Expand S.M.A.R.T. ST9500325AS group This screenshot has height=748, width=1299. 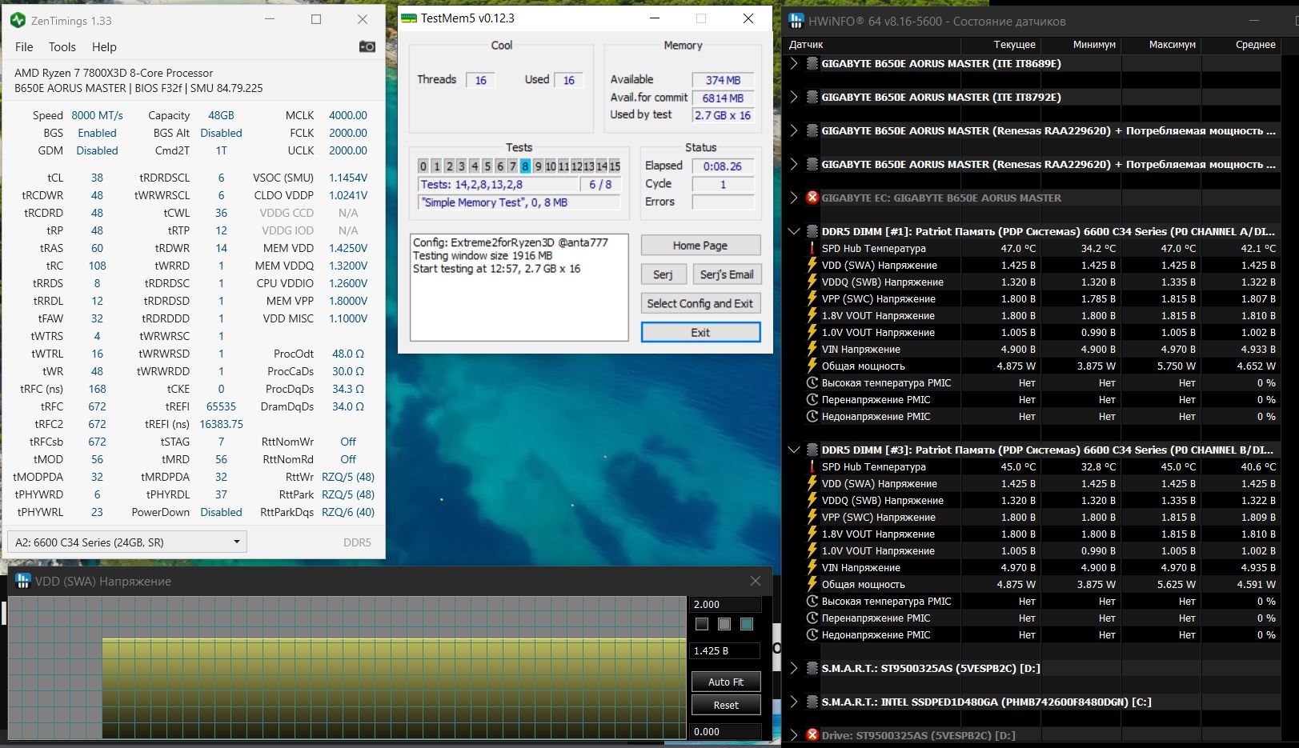point(794,668)
